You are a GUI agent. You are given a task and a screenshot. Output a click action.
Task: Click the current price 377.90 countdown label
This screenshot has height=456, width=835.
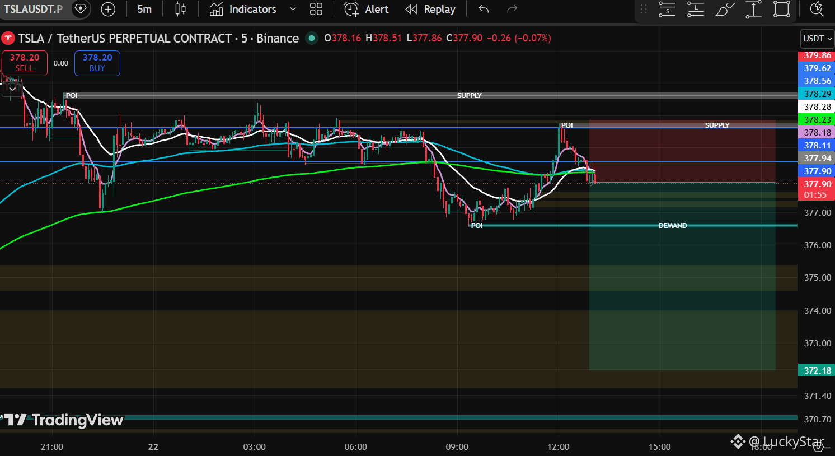coord(817,189)
